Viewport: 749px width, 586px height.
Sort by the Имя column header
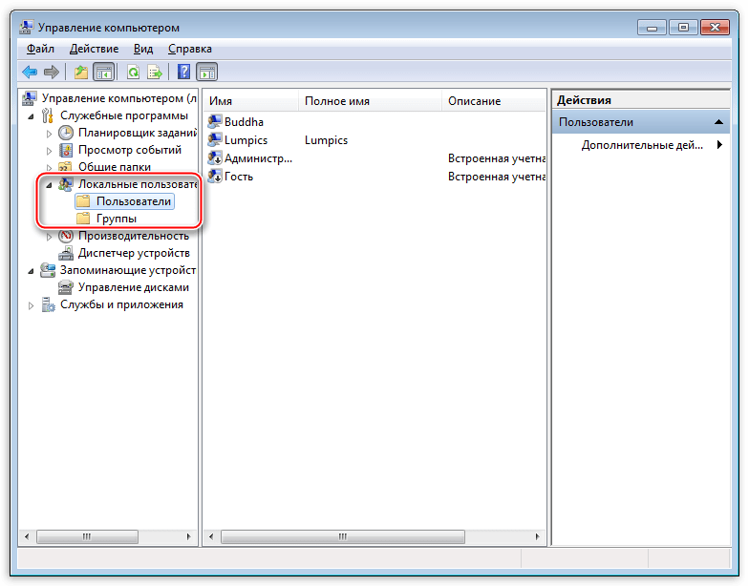(x=251, y=101)
